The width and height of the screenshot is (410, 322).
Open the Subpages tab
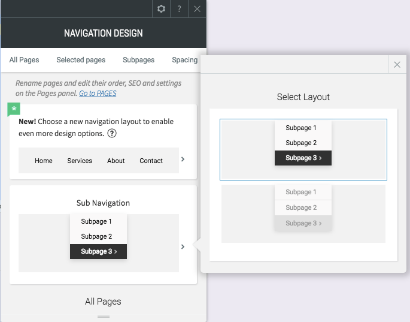139,60
